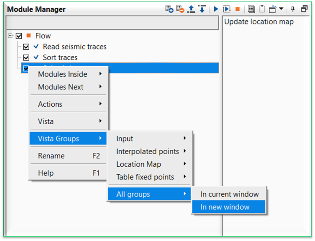315x241 pixels.
Task: Open the dropdown arrow beside the window icon
Action: (281, 9)
